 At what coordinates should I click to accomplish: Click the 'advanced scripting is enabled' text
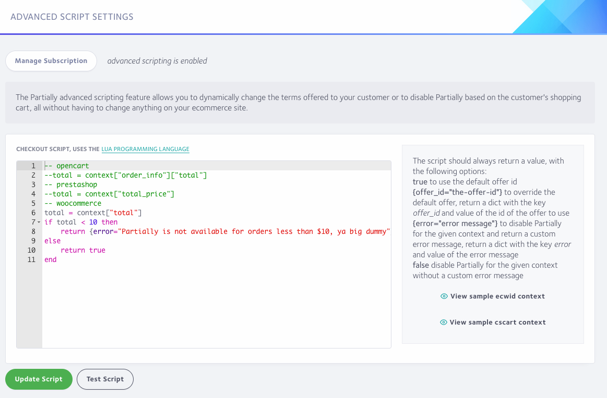click(157, 60)
